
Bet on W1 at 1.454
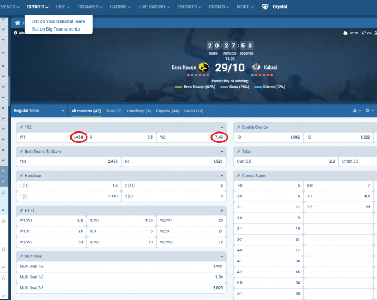51,137
